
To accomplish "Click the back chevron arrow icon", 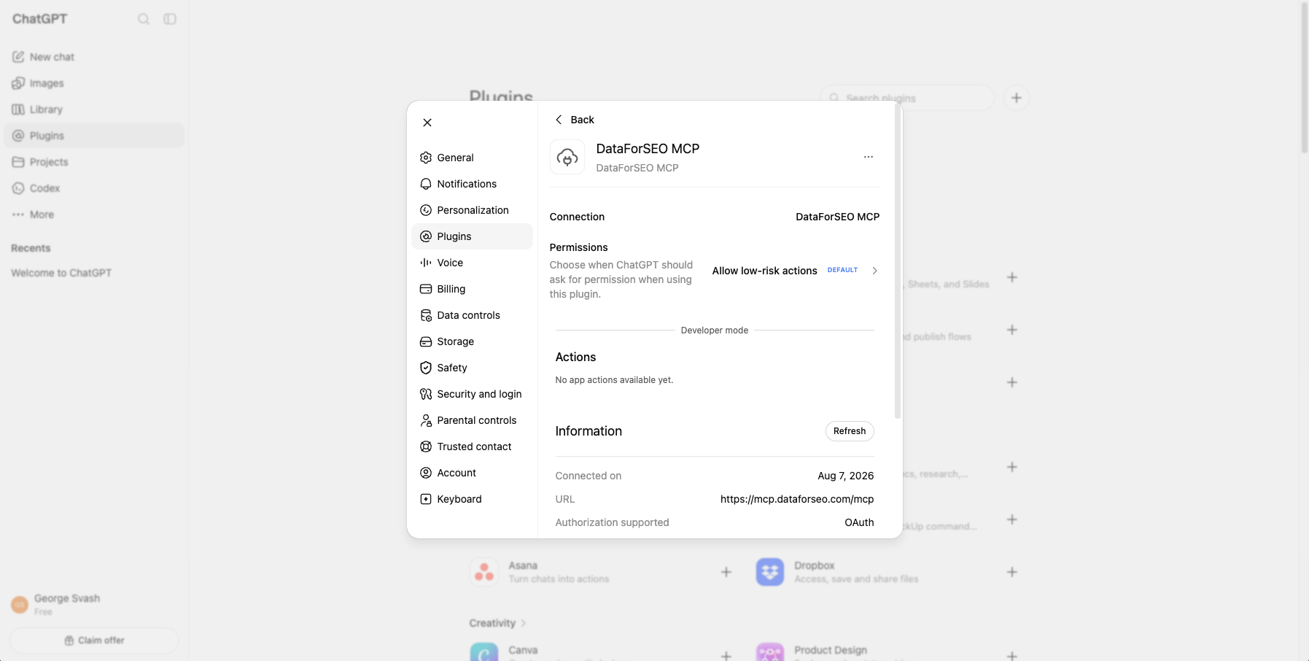I will pos(559,120).
